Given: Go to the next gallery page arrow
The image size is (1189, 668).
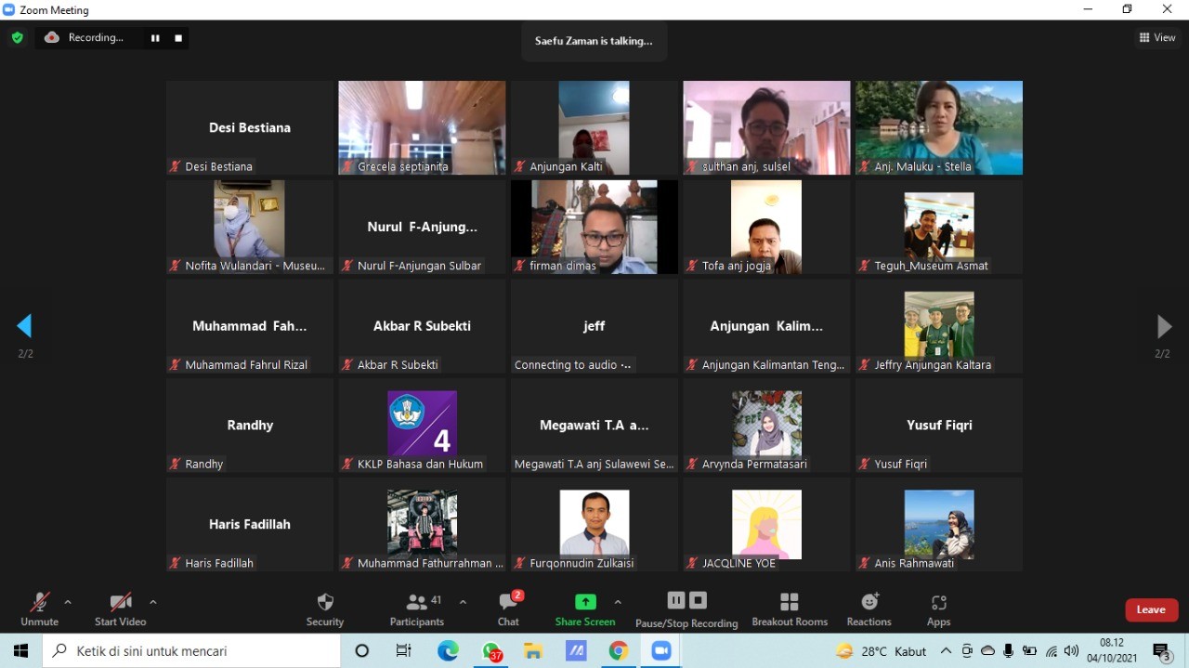Looking at the screenshot, I should click(1164, 326).
